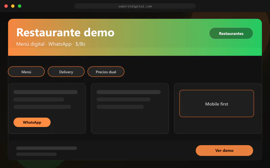Screen dimensions: 270x168
Task: Click the Menú digital · WhatsApp · $/Bs subtitle
Action: pos(51,44)
